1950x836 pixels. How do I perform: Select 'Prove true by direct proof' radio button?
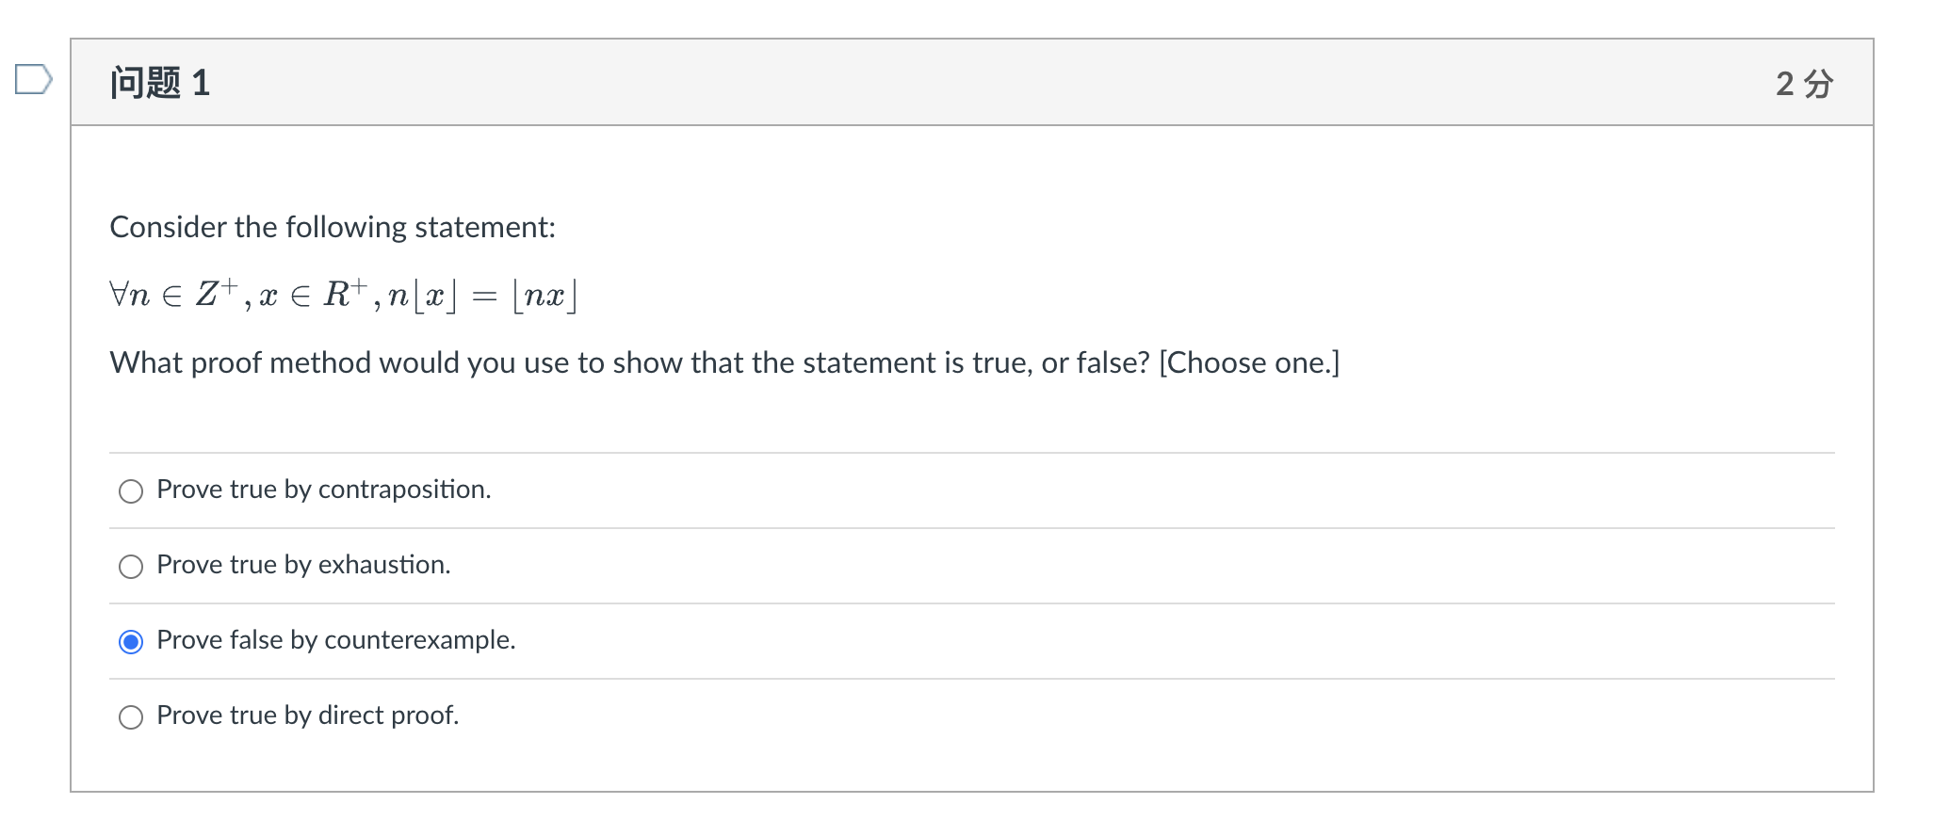[x=131, y=716]
